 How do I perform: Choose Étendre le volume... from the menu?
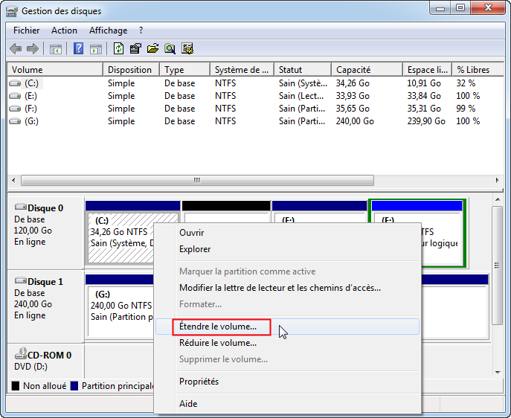(x=288, y=327)
